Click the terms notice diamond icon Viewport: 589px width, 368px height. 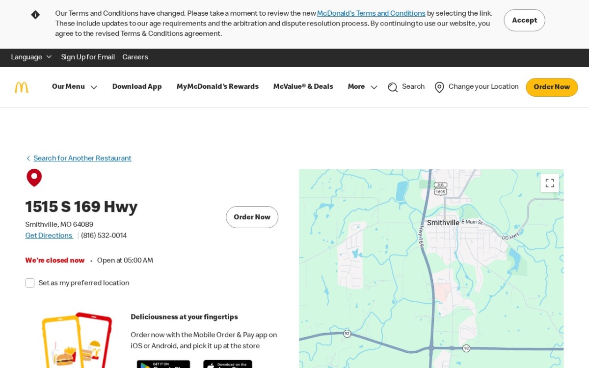point(35,15)
